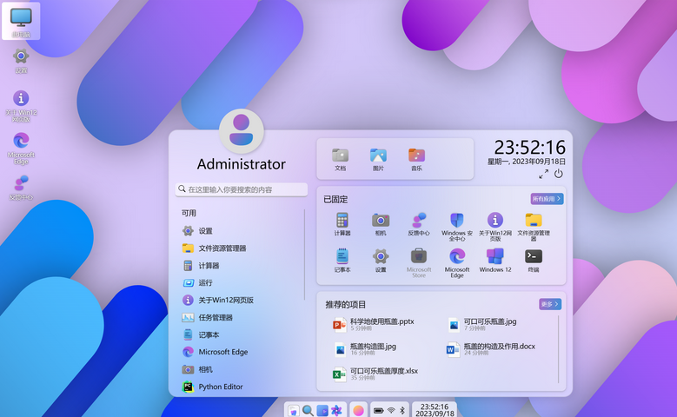
Task: Open pinned 文件资源管理器 tile
Action: [534, 227]
